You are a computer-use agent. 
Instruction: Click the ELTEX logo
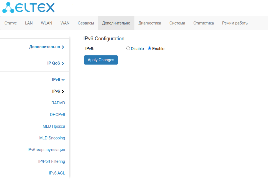pos(28,8)
